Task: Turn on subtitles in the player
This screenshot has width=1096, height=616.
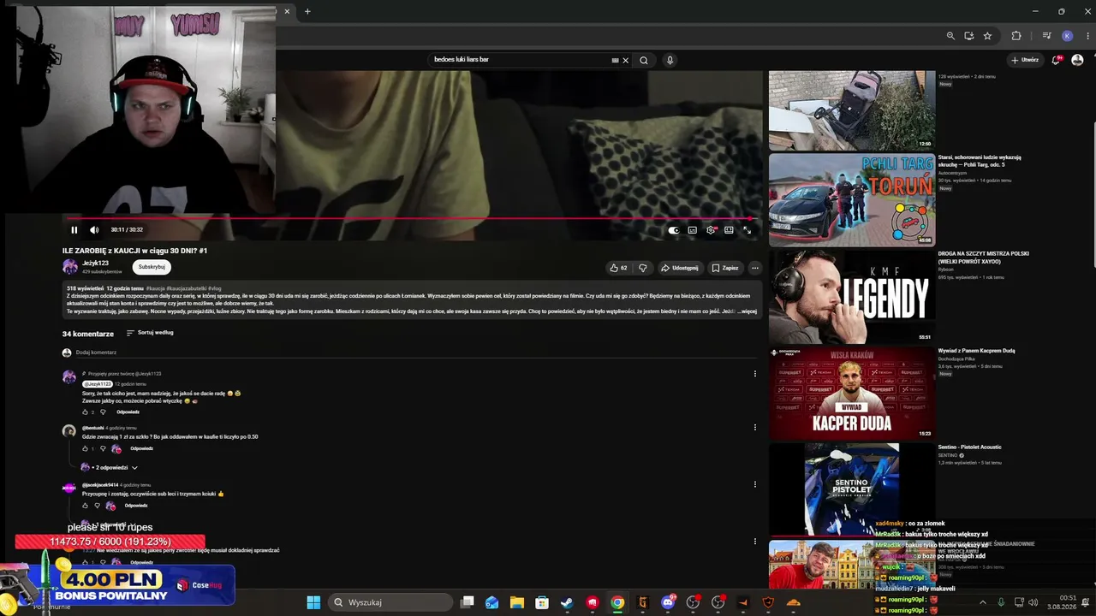Action: pyautogui.click(x=693, y=230)
